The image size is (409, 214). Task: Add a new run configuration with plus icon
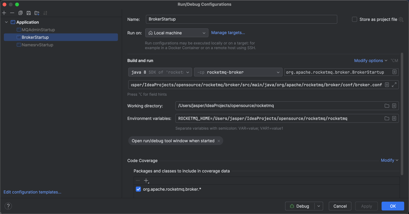coord(4,13)
